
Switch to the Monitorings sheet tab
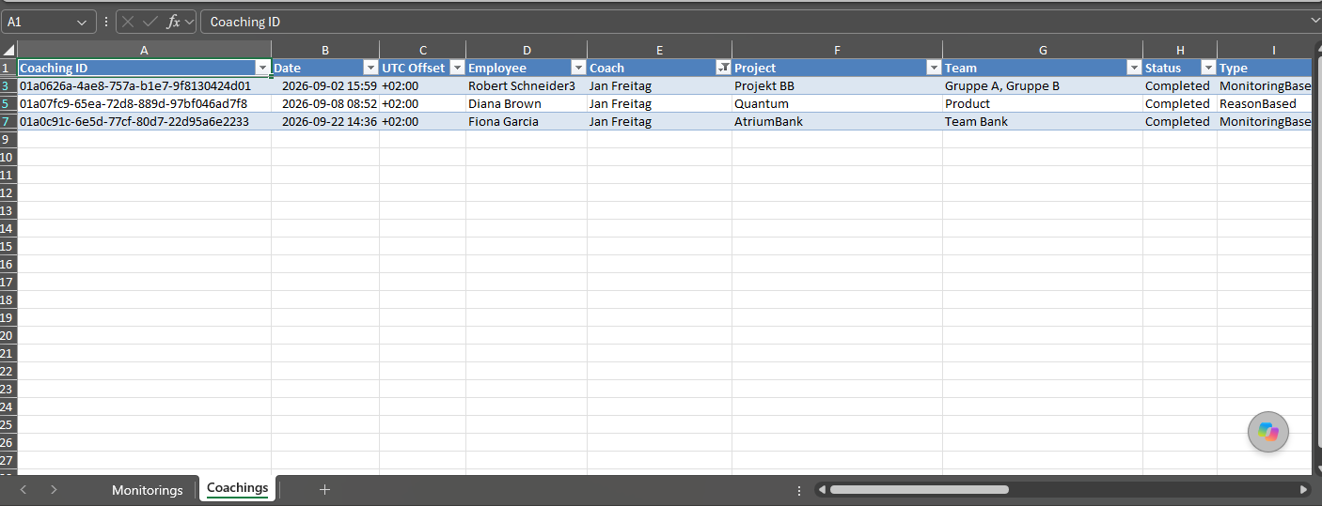coord(147,490)
